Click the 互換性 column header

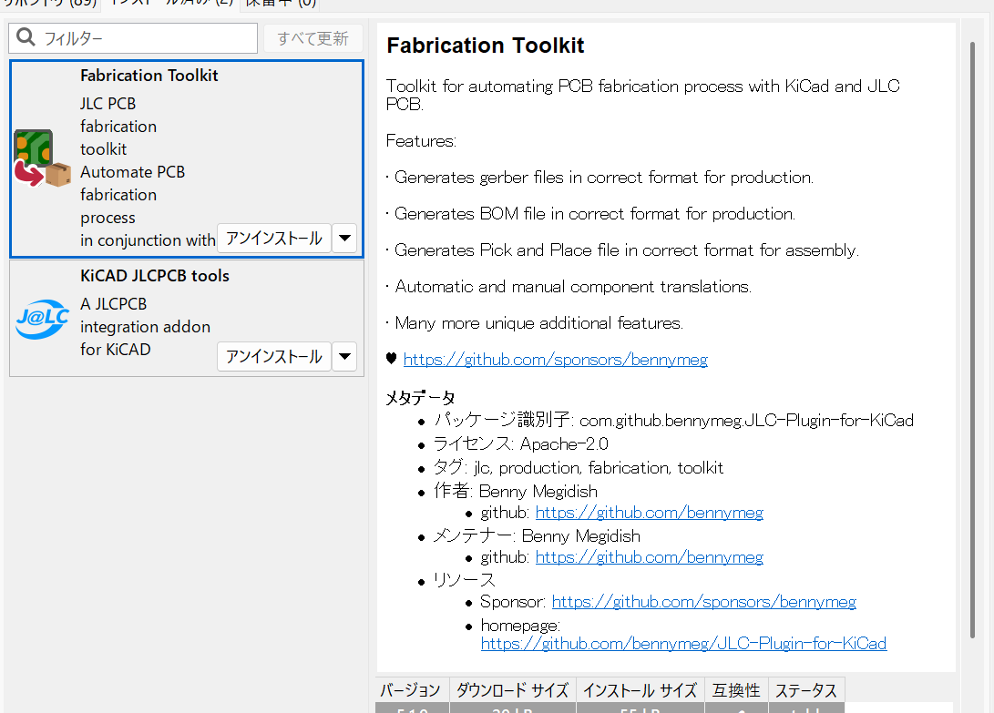736,689
